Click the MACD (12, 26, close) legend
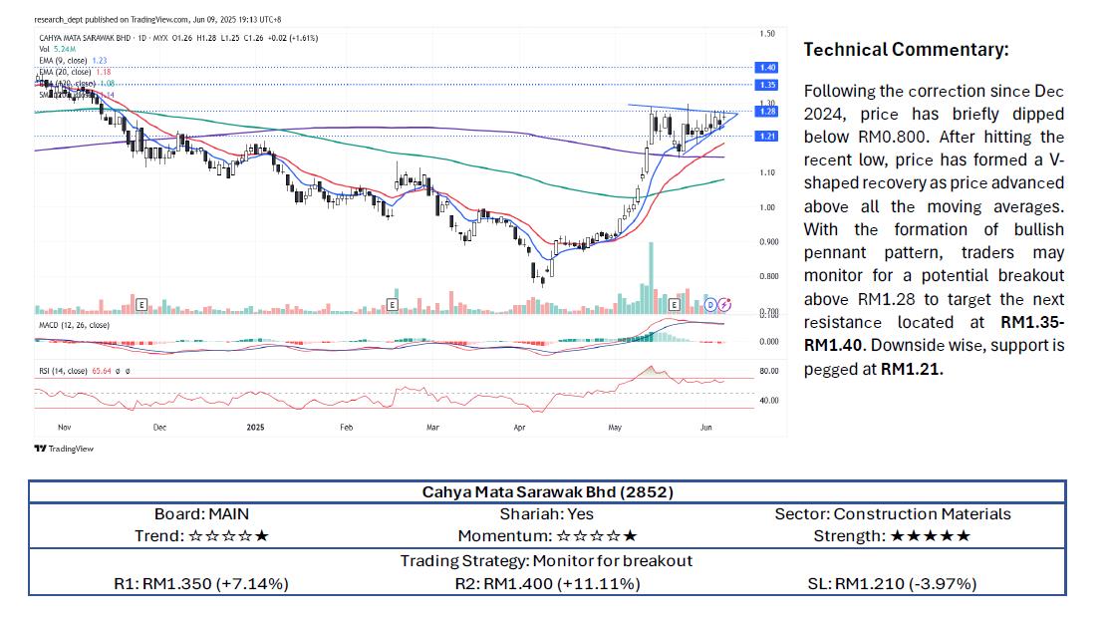 (74, 325)
